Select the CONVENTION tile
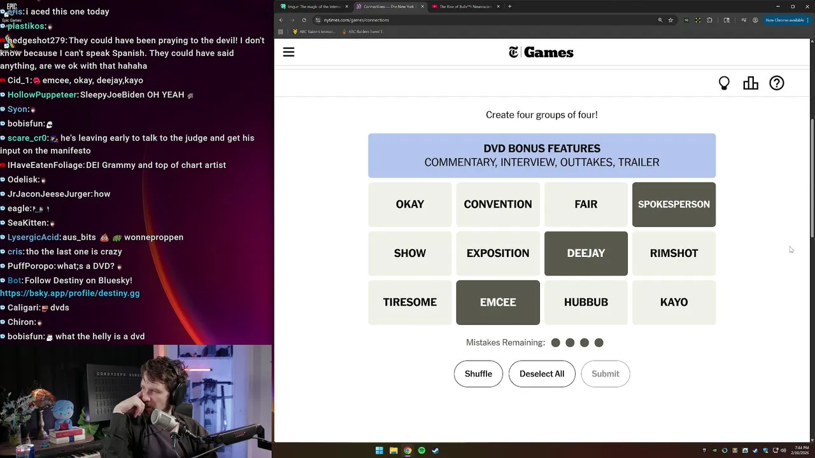This screenshot has height=458, width=815. pyautogui.click(x=498, y=204)
